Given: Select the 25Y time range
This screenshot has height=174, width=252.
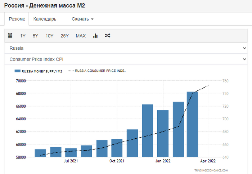Looking at the screenshot, I should [x=65, y=36].
